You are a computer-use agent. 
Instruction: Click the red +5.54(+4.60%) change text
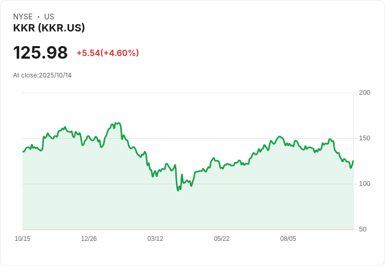pyautogui.click(x=108, y=53)
